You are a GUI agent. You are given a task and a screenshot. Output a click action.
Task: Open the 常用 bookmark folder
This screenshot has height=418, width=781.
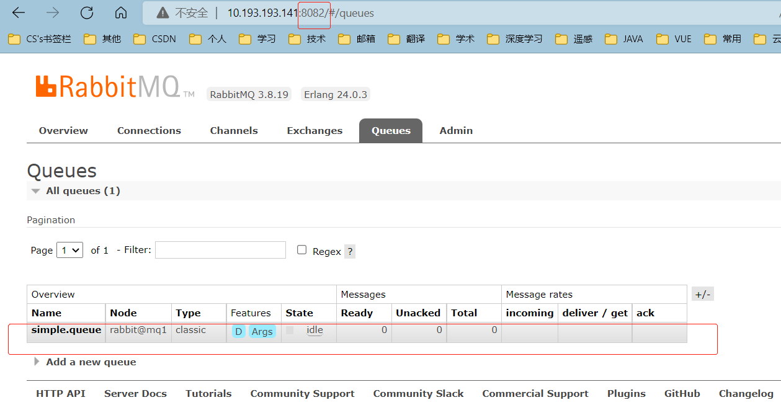(x=723, y=38)
